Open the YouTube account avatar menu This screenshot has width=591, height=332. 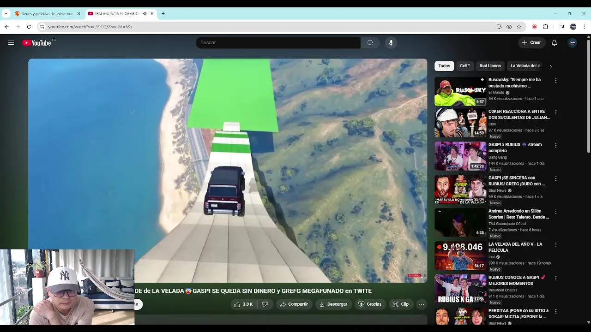(573, 42)
